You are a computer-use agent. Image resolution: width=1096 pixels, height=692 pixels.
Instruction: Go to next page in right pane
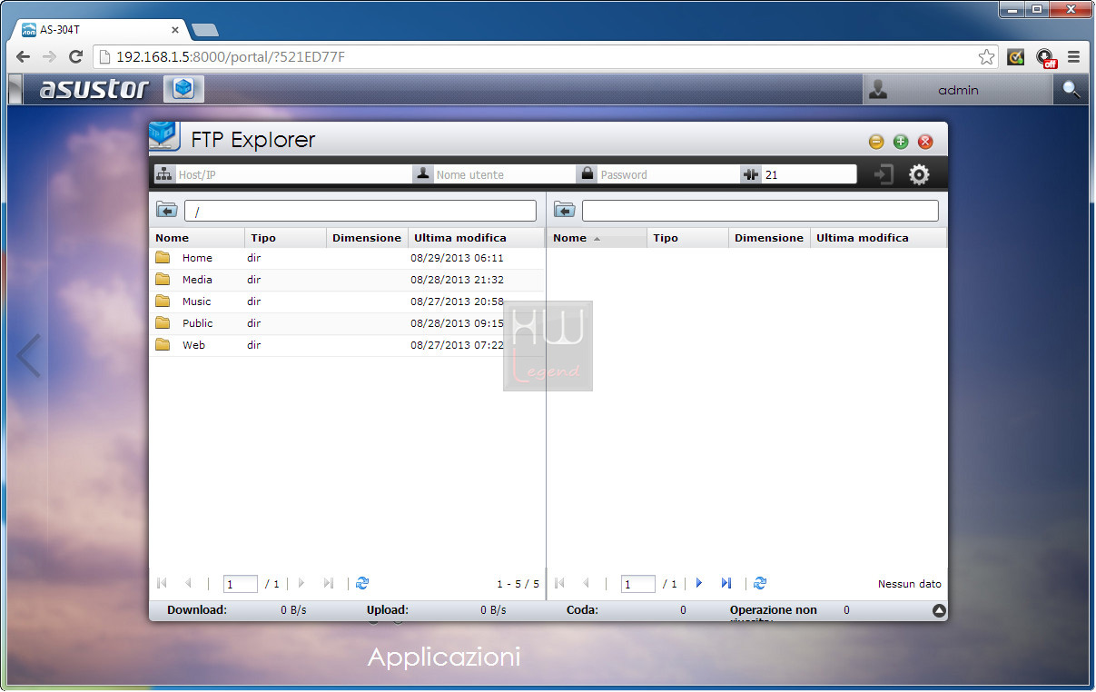[x=699, y=584]
